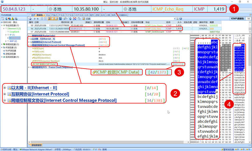The image size is (252, 151).
Task: Expand the ARP (2) tree node
Action: coord(6,41)
